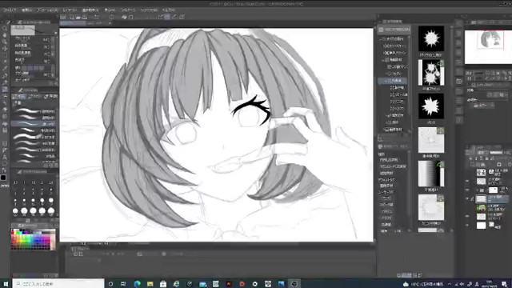Open brush stroke preview dropdown arrow
This screenshot has width=512, height=288.
pyautogui.click(x=56, y=33)
